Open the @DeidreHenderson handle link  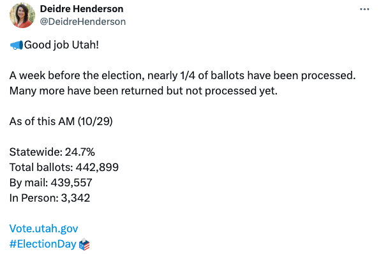pos(83,22)
